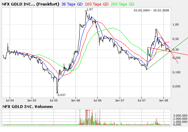Viewport: 188px width, 132px height.
Task: Click the 1,00 price axis label
Action: click(176, 24)
